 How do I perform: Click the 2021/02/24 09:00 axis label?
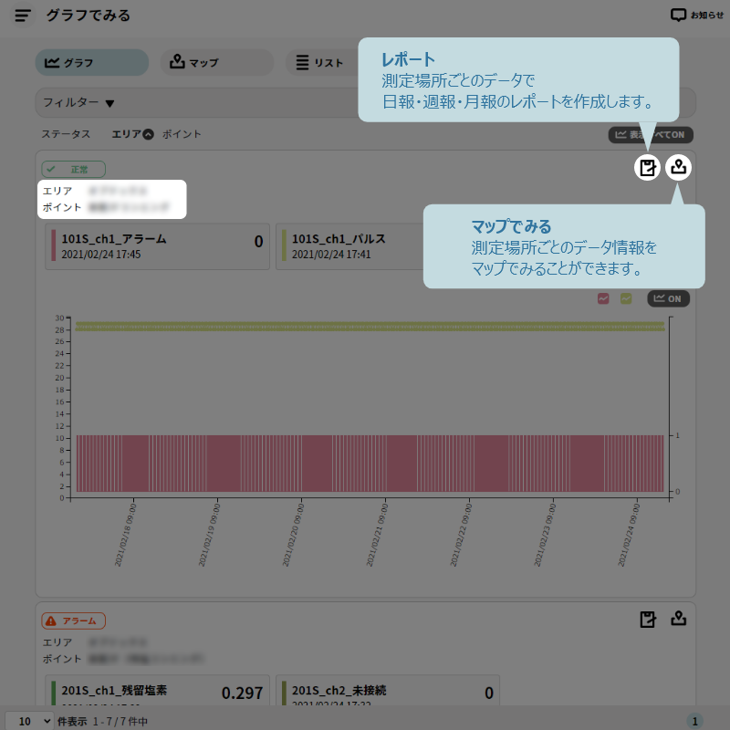click(629, 535)
